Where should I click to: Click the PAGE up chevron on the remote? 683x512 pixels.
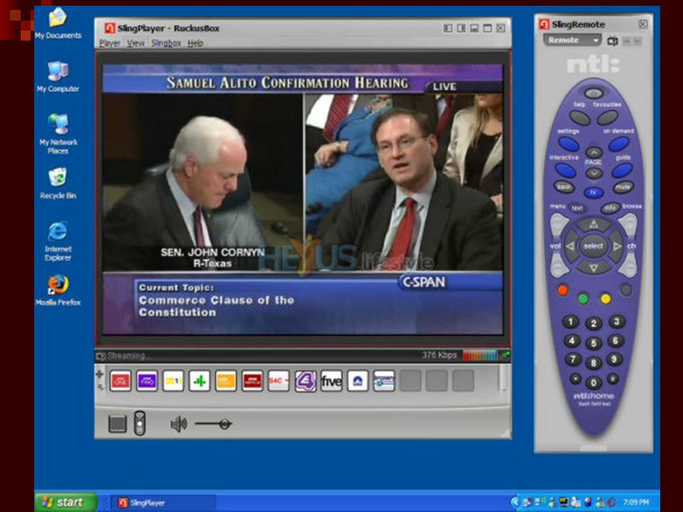pyautogui.click(x=593, y=152)
